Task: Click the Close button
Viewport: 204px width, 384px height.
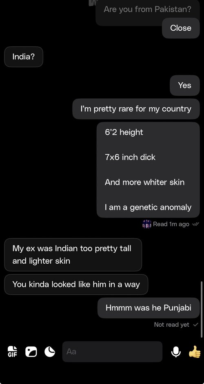Action: coord(181,28)
